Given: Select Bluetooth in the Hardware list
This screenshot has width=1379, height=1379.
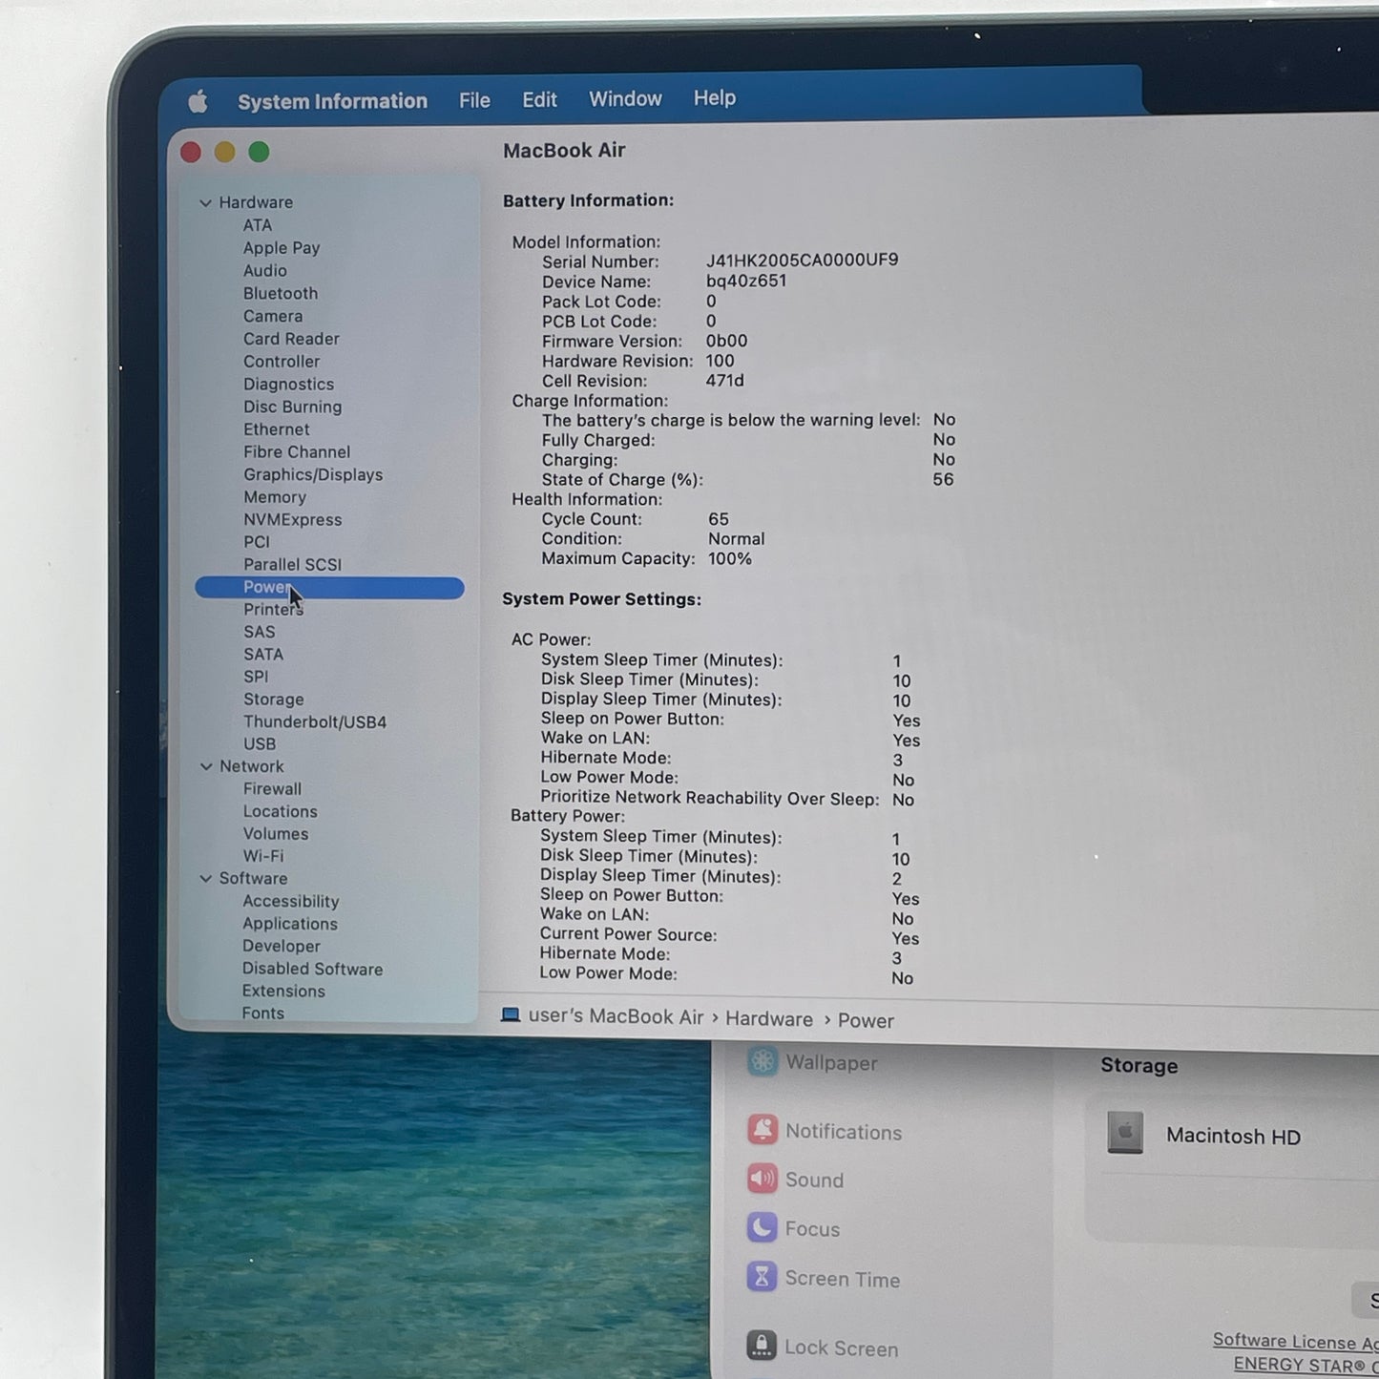Looking at the screenshot, I should click(280, 293).
